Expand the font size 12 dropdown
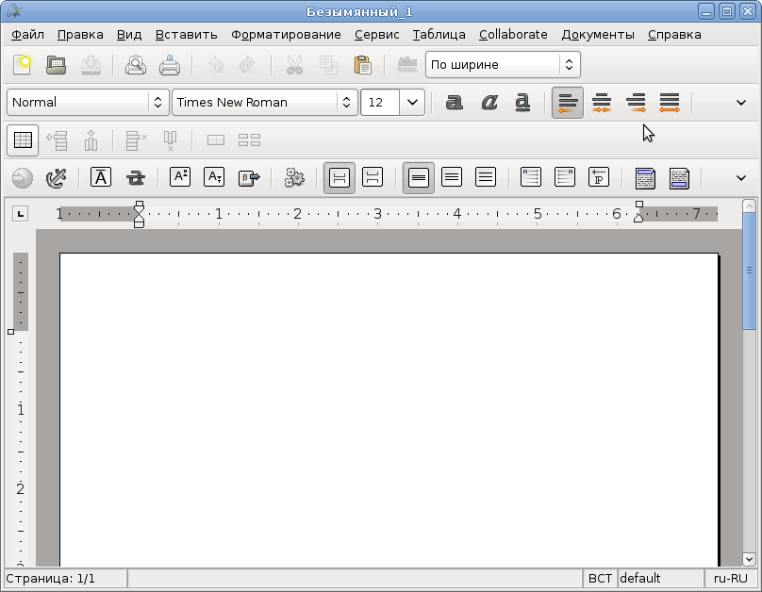This screenshot has width=762, height=592. [412, 102]
